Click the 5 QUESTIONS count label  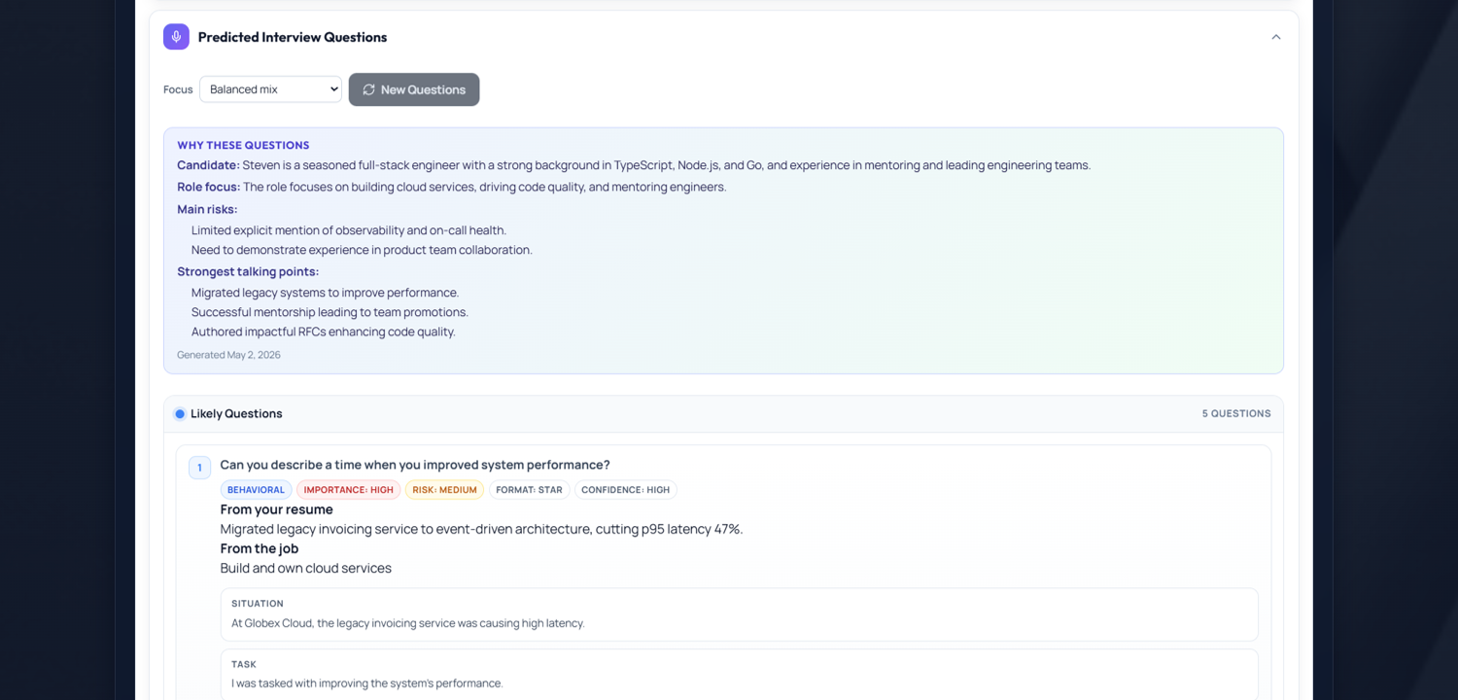pyautogui.click(x=1236, y=414)
